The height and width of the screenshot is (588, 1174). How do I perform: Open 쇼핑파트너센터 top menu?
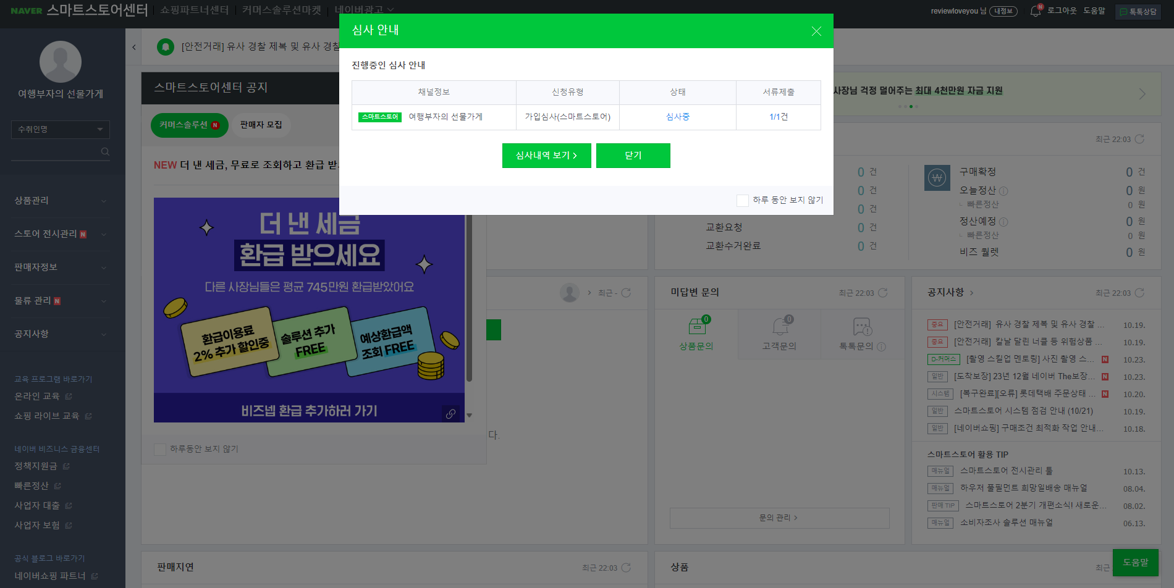195,10
